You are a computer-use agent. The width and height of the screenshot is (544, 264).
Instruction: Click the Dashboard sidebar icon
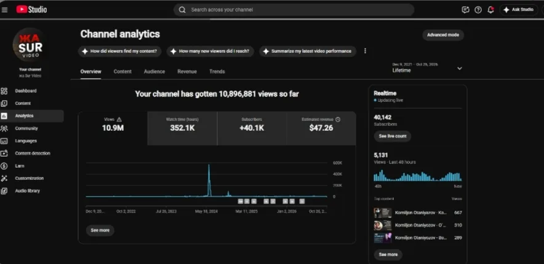point(4,91)
